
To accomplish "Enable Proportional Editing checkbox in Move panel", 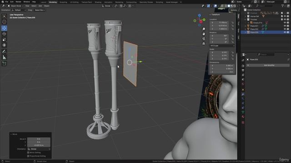I will click(x=28, y=156).
